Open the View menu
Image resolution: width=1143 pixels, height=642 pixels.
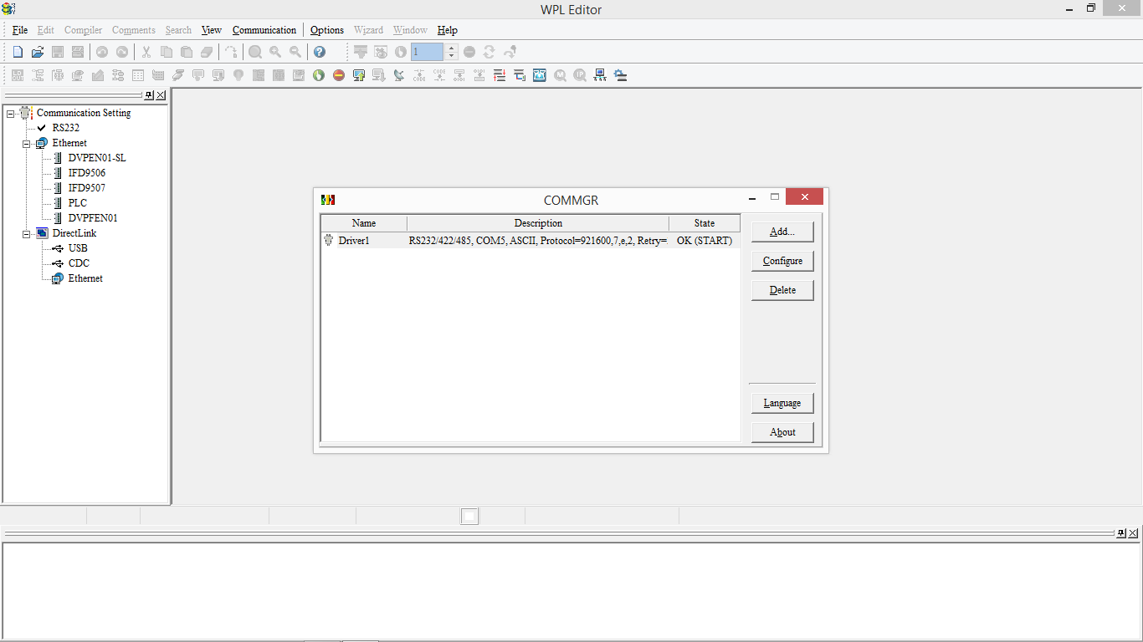tap(212, 30)
